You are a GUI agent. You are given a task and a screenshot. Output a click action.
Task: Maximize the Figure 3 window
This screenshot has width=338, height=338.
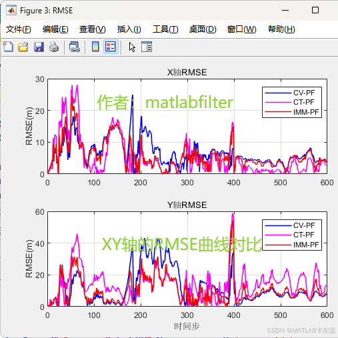pos(315,10)
